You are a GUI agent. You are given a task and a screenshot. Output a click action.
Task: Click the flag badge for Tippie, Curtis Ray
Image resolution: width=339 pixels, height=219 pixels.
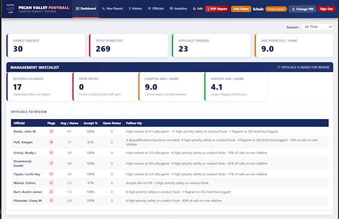(x=51, y=174)
